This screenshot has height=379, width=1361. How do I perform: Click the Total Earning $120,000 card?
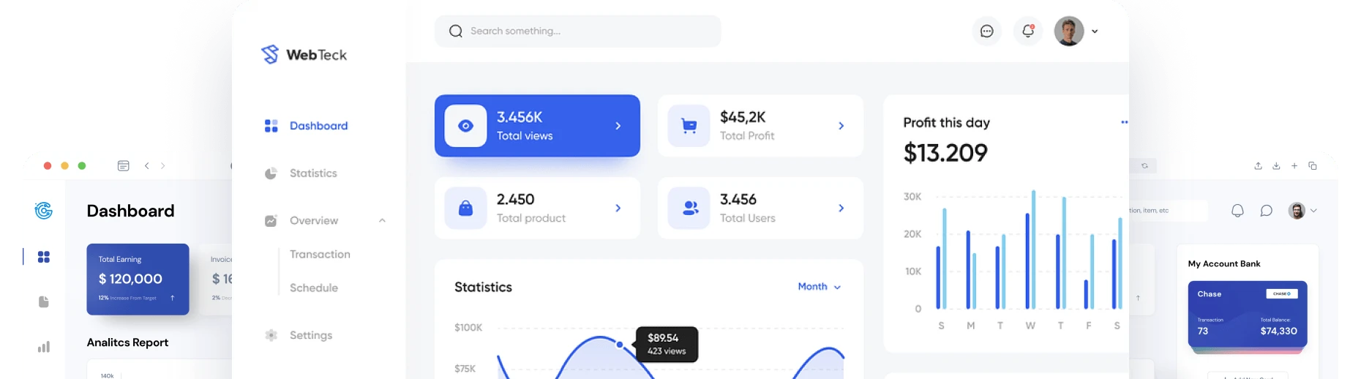[138, 279]
